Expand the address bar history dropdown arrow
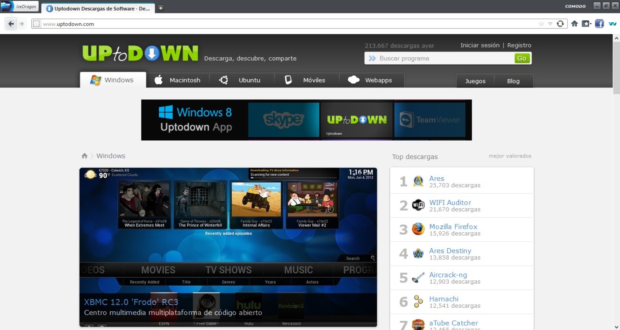This screenshot has height=330, width=620. point(550,24)
